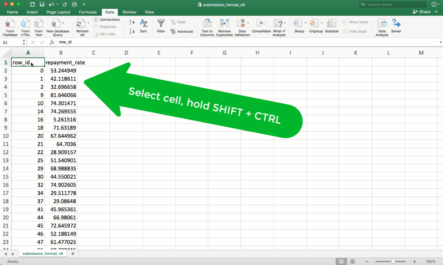Switch to the Review ribbon tab
The width and height of the screenshot is (443, 265).
[x=129, y=12]
